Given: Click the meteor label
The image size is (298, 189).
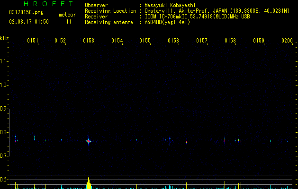Looking at the screenshot, I should coord(67,15).
